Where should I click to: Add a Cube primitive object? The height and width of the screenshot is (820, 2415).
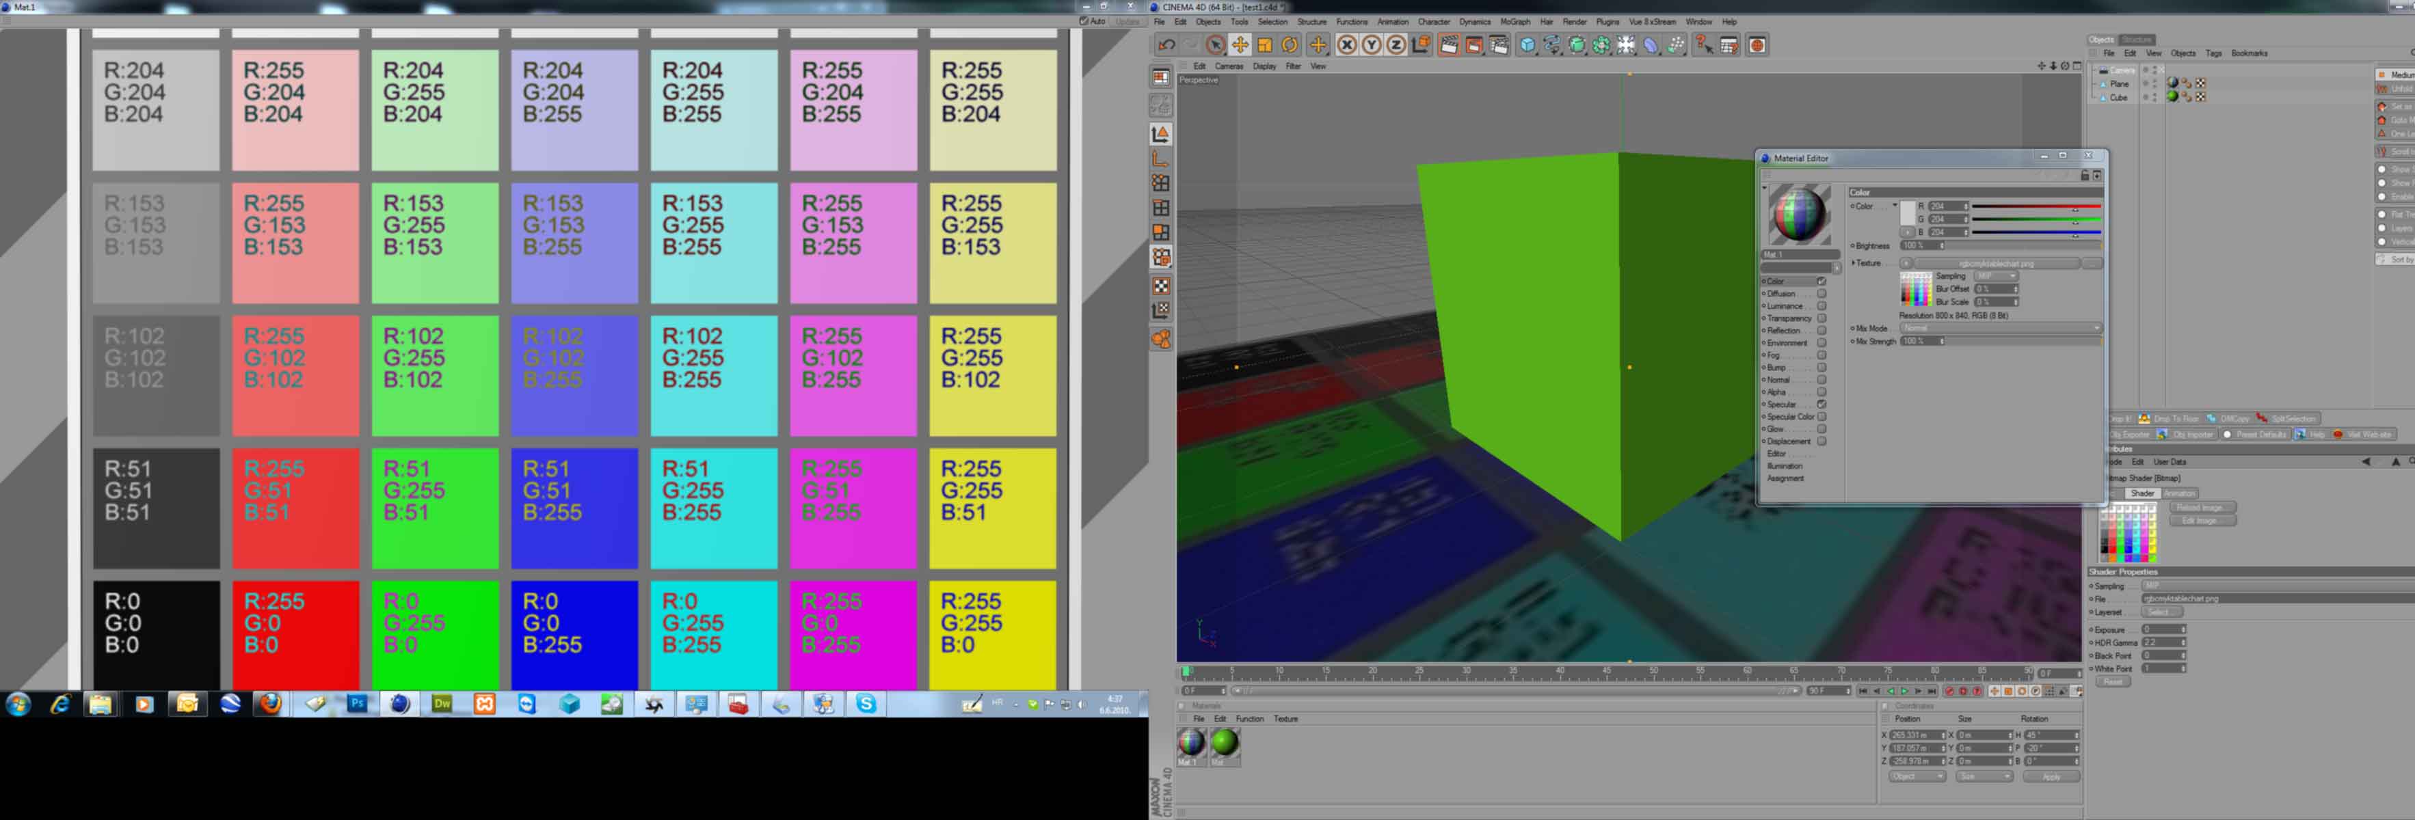coord(1527,45)
